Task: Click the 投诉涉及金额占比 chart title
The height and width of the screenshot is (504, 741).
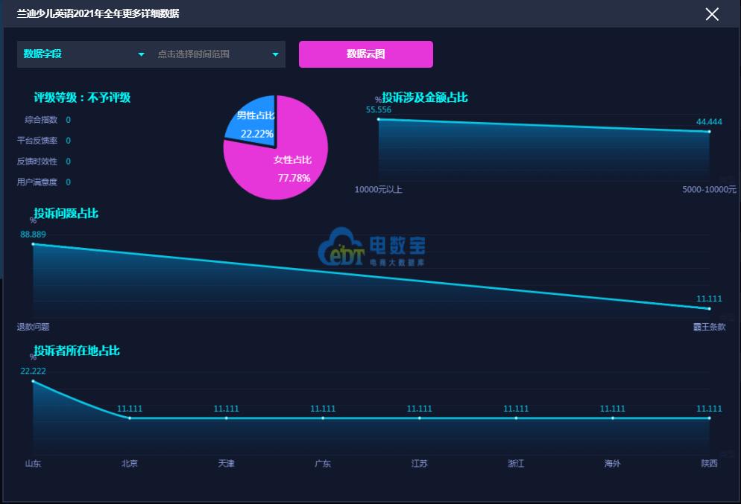Action: (x=425, y=98)
